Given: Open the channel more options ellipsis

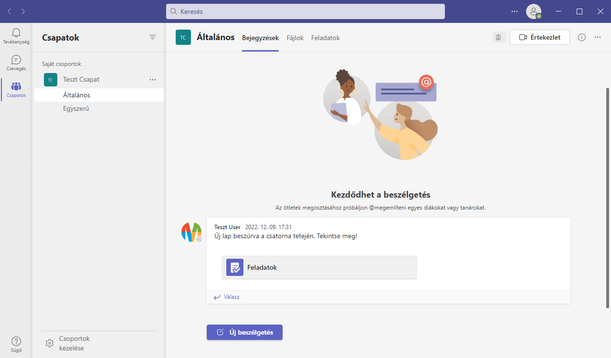Looking at the screenshot, I should [x=598, y=37].
